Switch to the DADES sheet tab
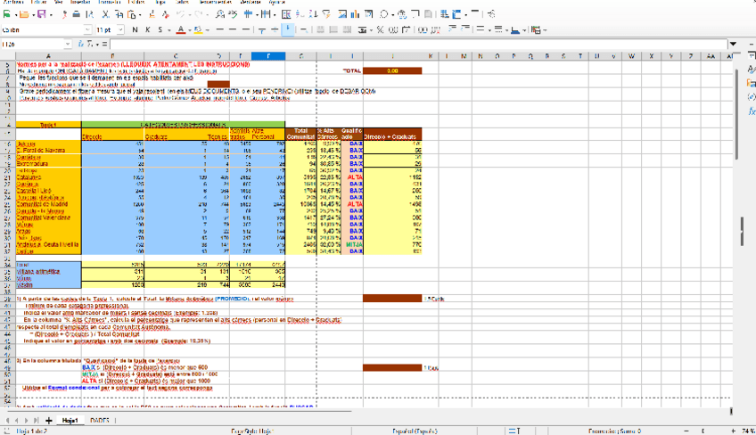Screen dimensions: 756x435 coord(100,419)
